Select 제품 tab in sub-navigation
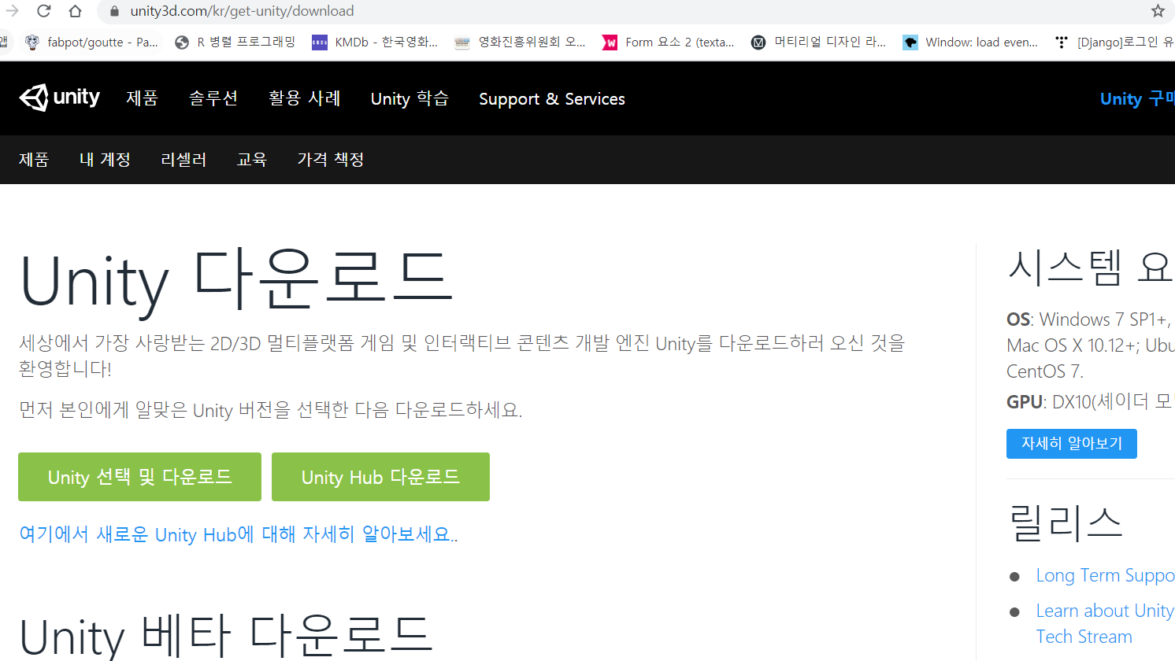 click(34, 160)
